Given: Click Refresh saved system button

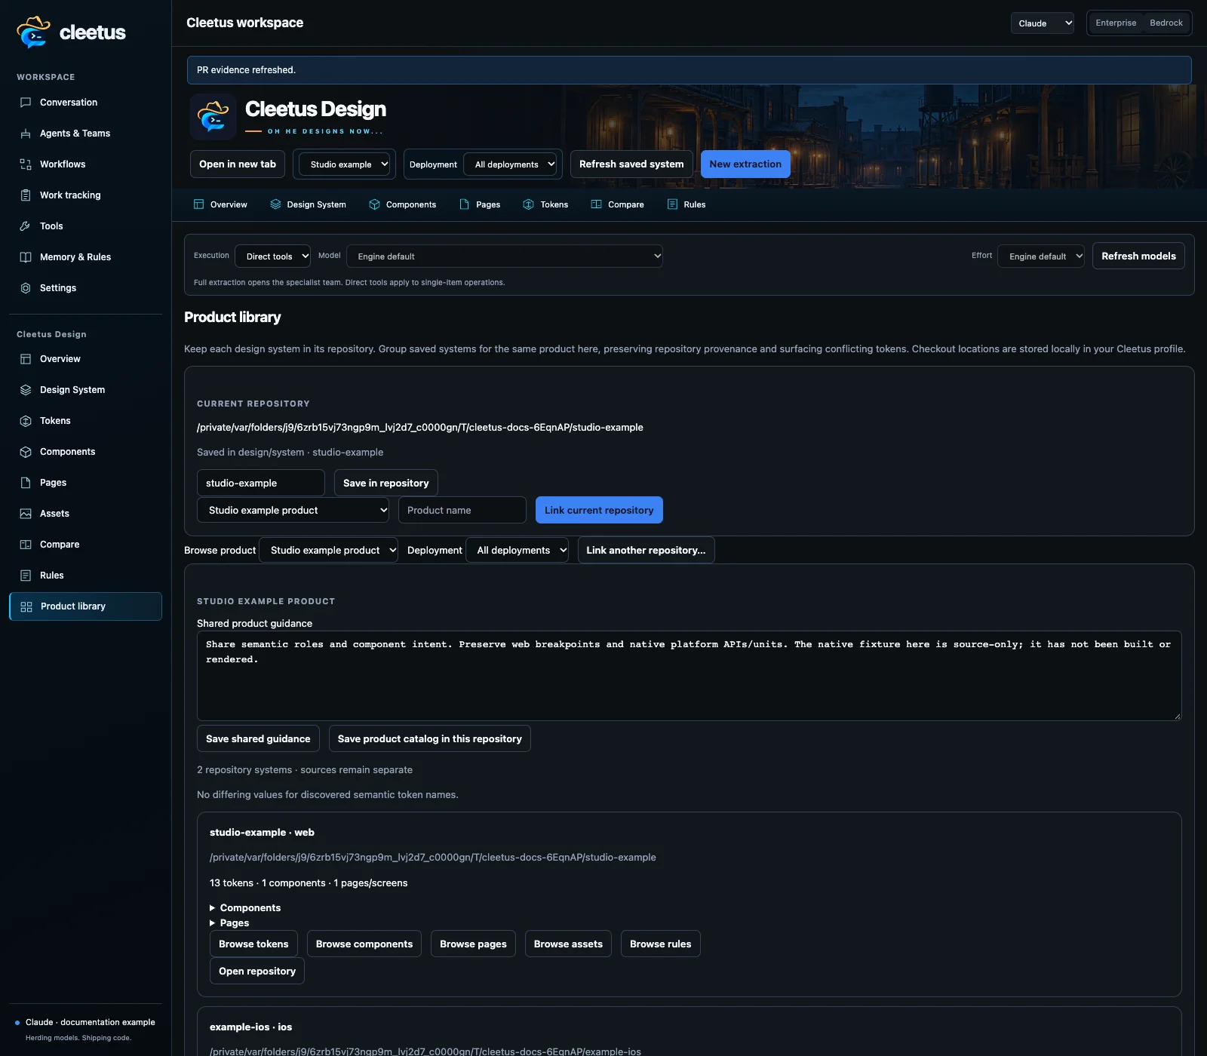Looking at the screenshot, I should coord(631,164).
